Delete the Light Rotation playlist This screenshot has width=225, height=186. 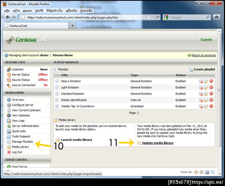click(211, 87)
